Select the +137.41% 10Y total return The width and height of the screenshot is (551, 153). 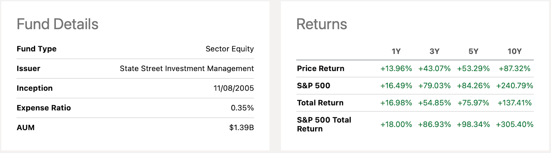coord(514,103)
